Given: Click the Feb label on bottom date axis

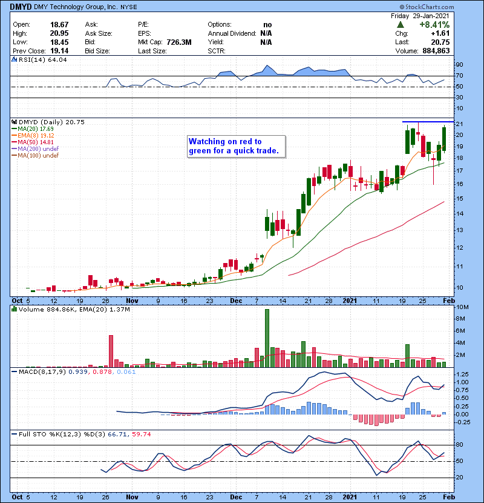Looking at the screenshot, I should [x=449, y=497].
